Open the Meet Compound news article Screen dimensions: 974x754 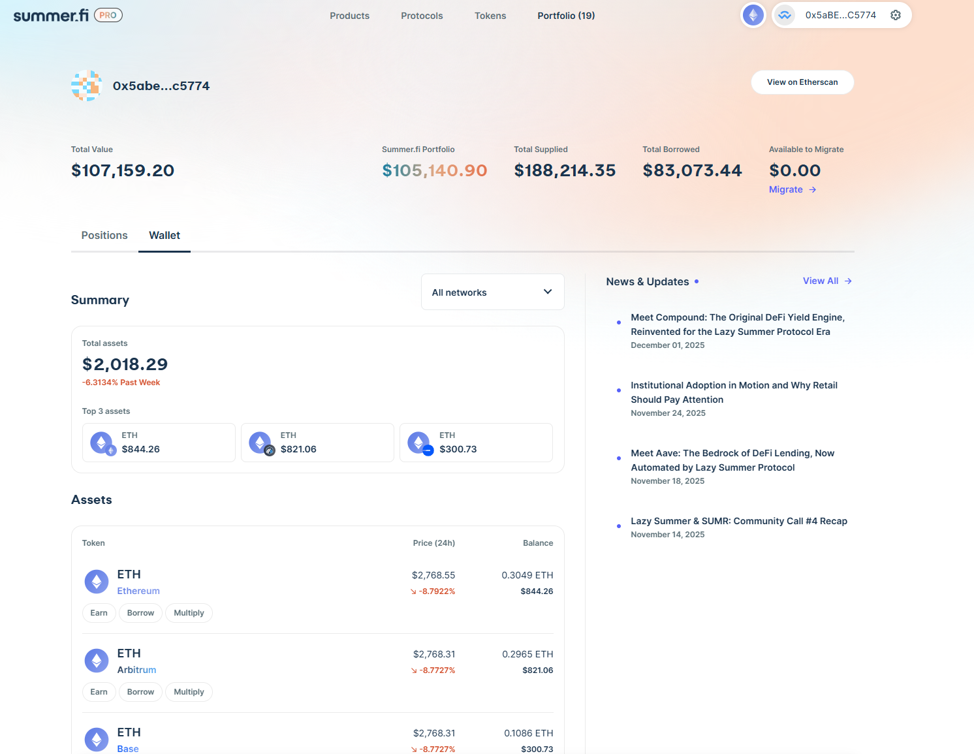coord(737,324)
